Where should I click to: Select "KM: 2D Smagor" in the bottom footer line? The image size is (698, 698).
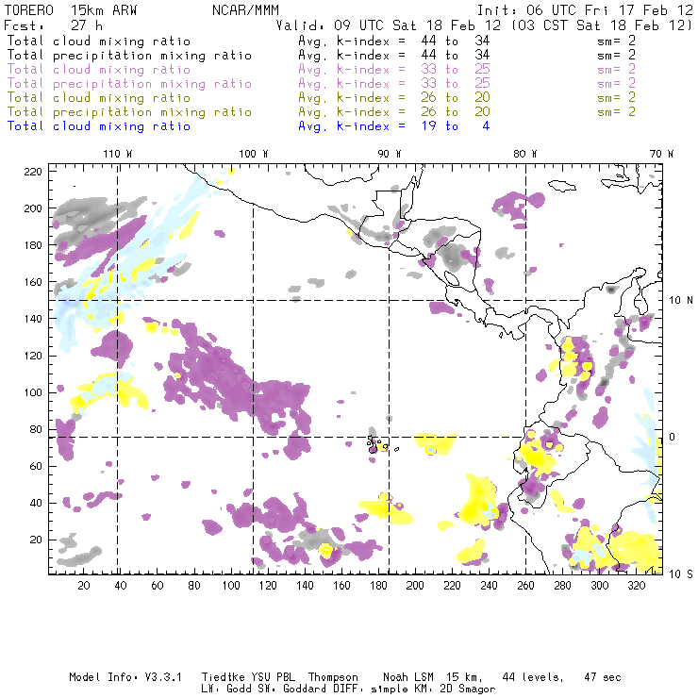[x=453, y=690]
